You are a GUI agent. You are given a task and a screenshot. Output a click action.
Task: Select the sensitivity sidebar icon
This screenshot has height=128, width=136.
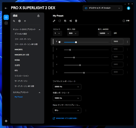[x=6, y=17]
